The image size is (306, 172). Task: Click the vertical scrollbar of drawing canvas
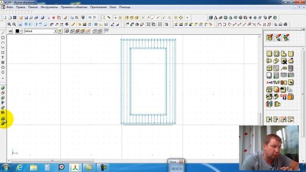(x=259, y=118)
